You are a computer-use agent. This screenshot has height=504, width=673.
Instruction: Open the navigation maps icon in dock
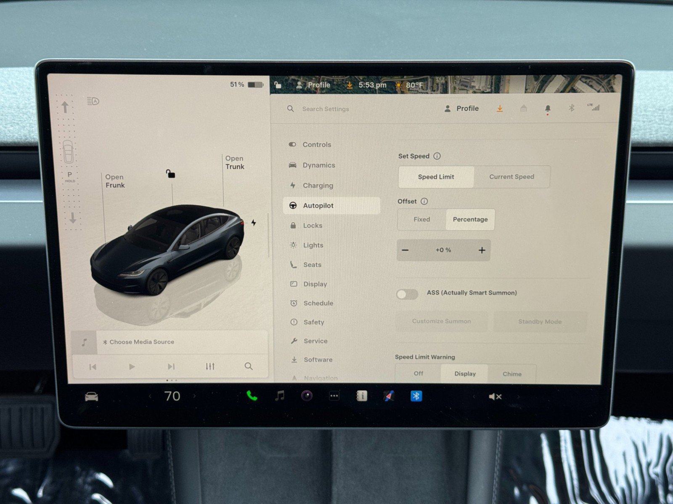coord(388,396)
